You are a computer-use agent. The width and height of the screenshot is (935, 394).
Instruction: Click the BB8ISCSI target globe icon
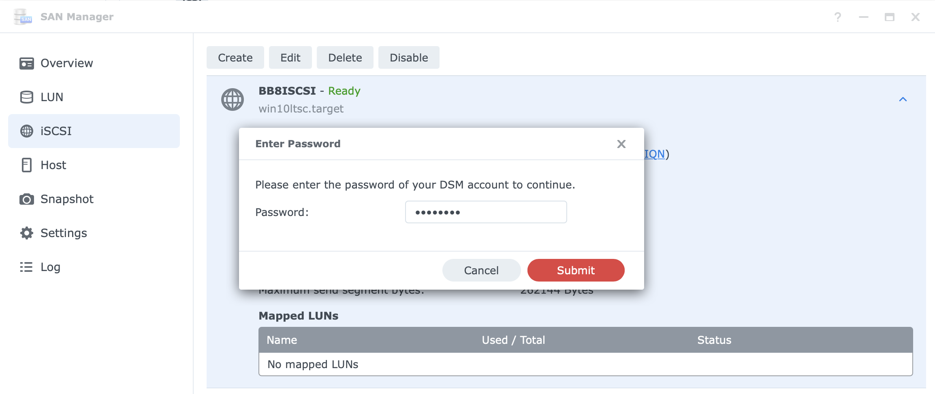233,100
